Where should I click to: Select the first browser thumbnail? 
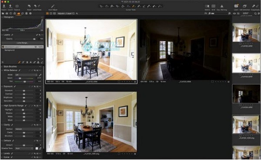(246, 33)
